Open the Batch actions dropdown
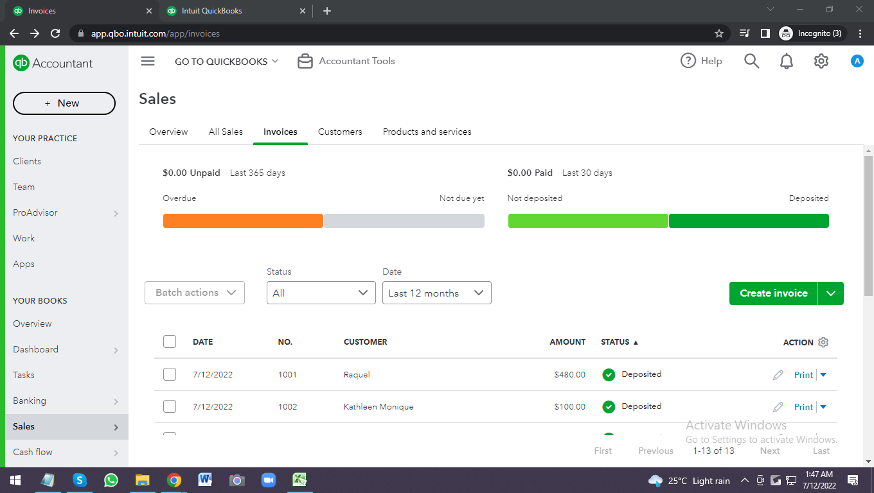 195,293
